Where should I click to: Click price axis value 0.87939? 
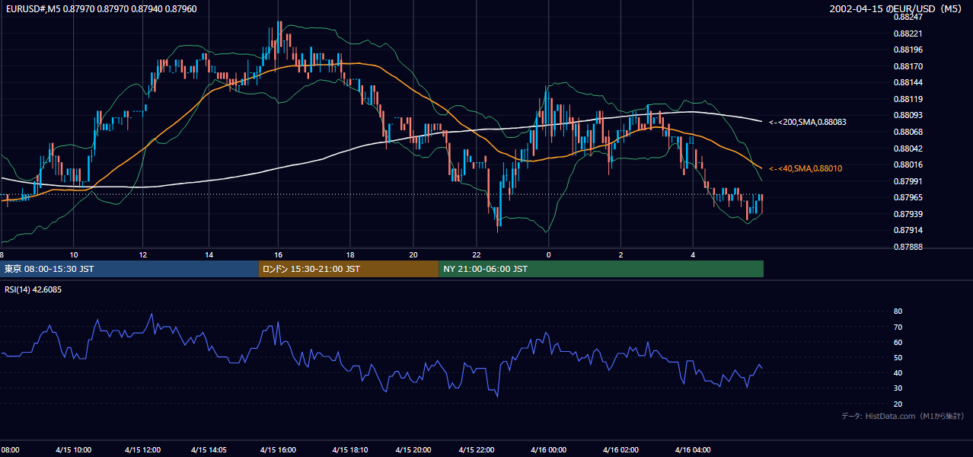[908, 214]
